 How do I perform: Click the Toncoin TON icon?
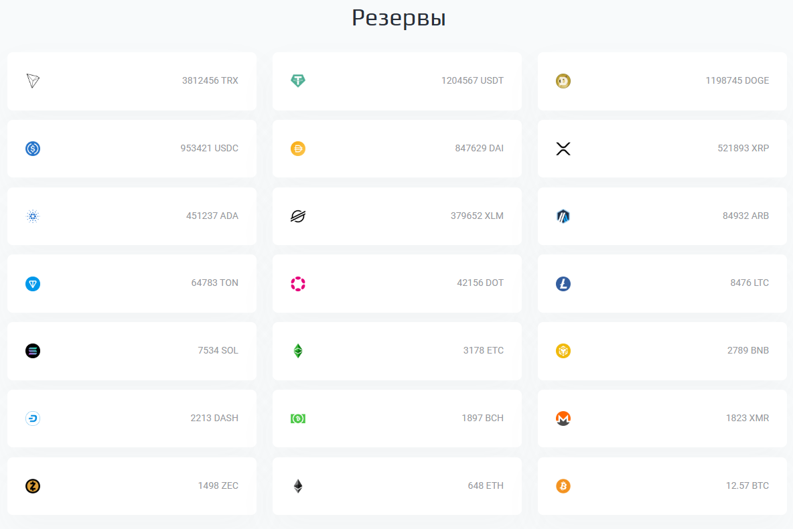point(33,284)
